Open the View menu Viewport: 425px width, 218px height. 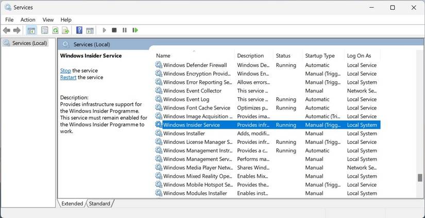(x=48, y=20)
